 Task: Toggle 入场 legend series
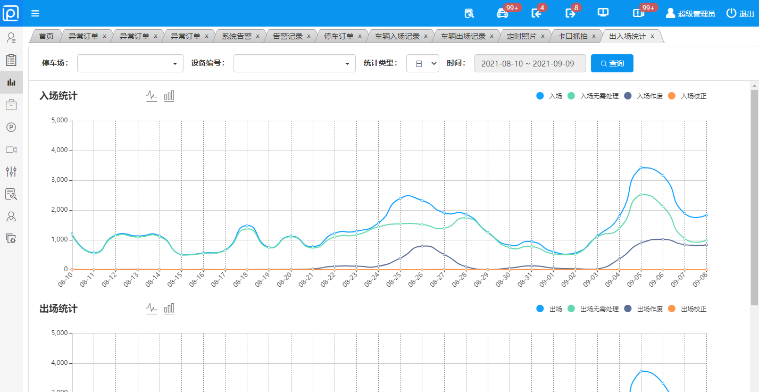point(549,96)
